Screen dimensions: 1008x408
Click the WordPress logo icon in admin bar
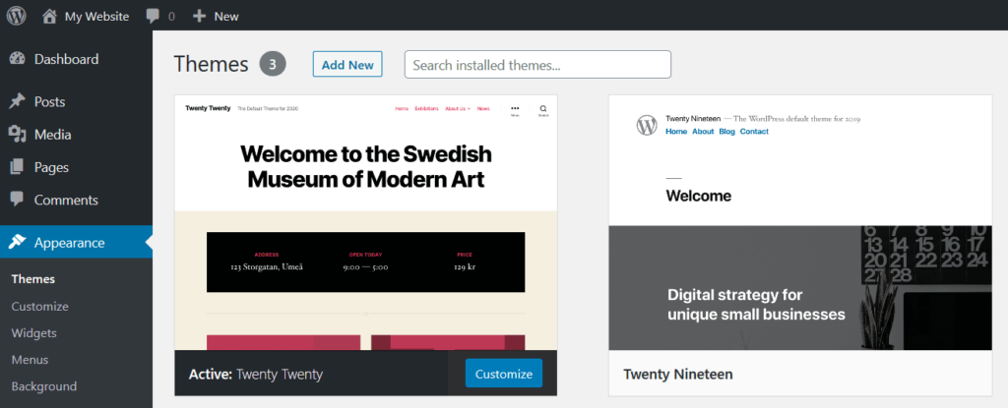click(16, 16)
